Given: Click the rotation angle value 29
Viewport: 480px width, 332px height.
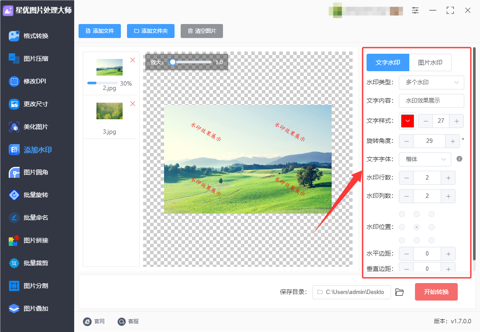Looking at the screenshot, I should (429, 141).
